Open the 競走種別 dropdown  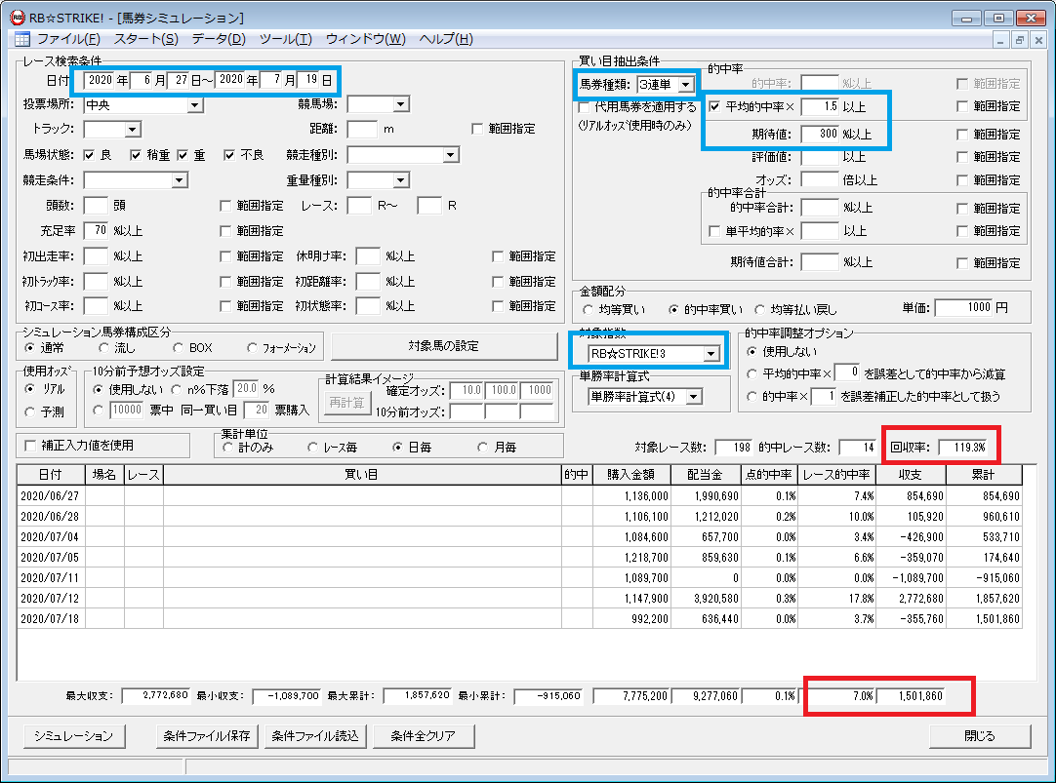pos(451,155)
